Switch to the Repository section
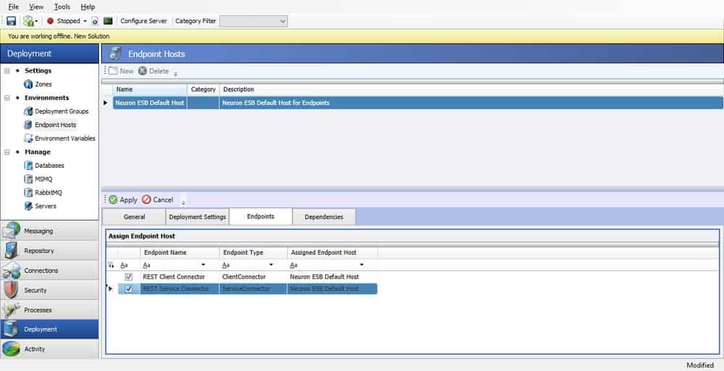The width and height of the screenshot is (724, 371). [49, 250]
